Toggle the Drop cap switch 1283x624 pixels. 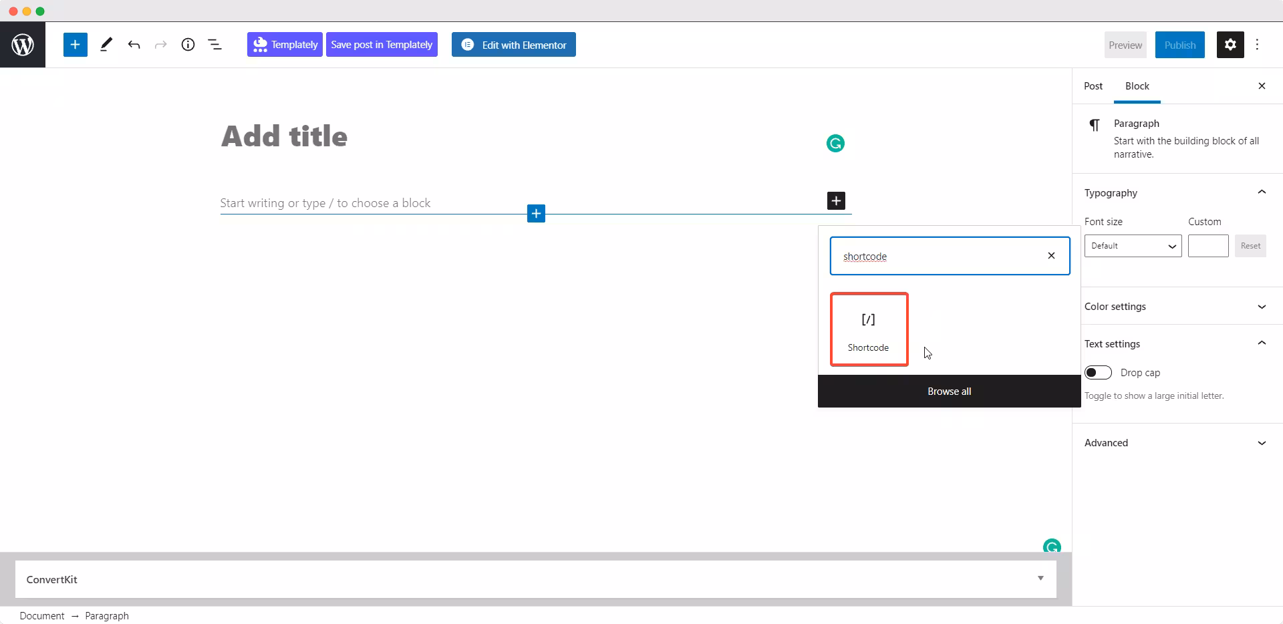pyautogui.click(x=1098, y=372)
